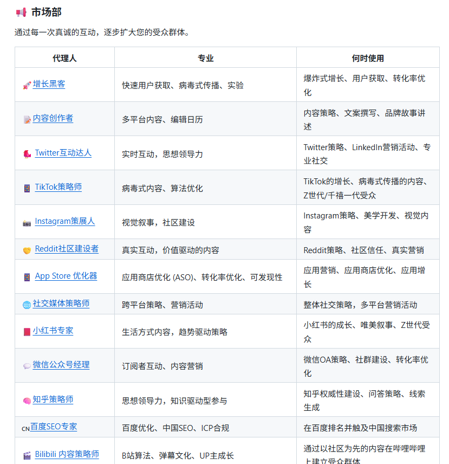This screenshot has width=449, height=464.
Task: Go to the 微信公众号经理 link
Action: pyautogui.click(x=61, y=365)
